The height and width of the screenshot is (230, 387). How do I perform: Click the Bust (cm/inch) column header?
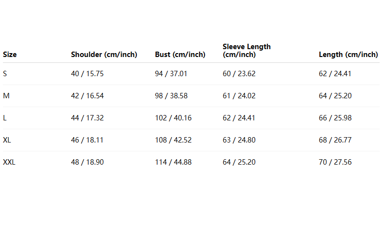pyautogui.click(x=180, y=55)
